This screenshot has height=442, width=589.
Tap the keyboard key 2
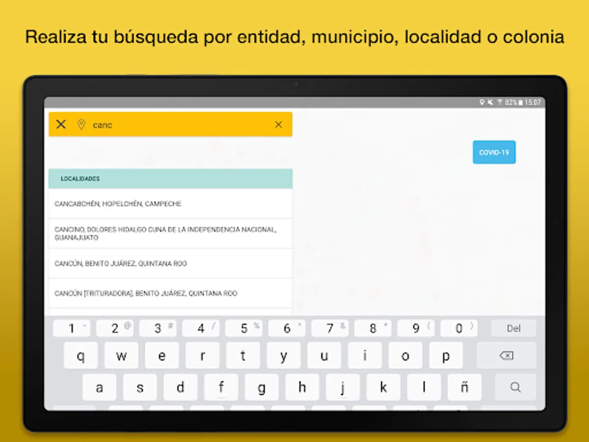point(115,329)
